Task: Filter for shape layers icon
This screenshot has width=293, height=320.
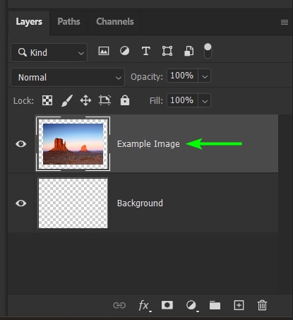Action: tap(167, 51)
